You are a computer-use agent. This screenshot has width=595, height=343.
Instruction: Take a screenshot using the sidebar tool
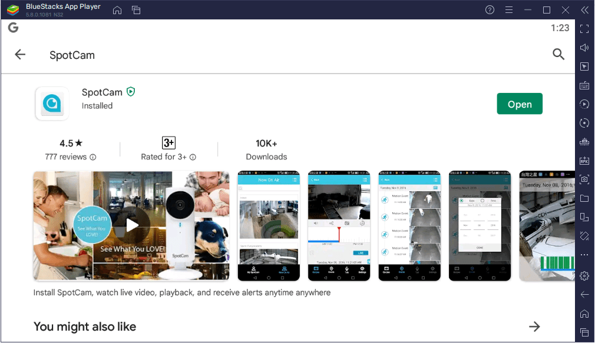584,179
